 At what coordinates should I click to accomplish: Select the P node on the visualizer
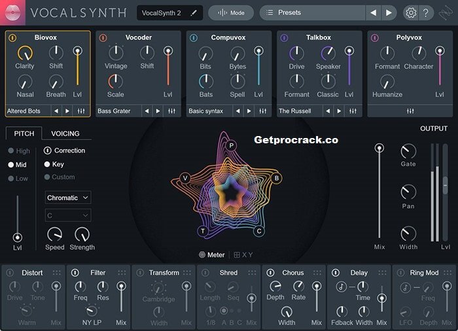(x=231, y=145)
